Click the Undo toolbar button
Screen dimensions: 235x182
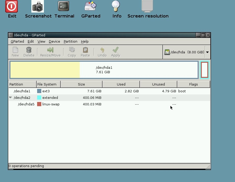(x=102, y=52)
